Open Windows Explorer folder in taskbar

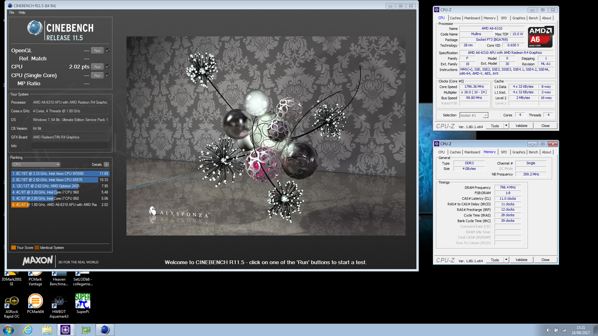[47, 330]
